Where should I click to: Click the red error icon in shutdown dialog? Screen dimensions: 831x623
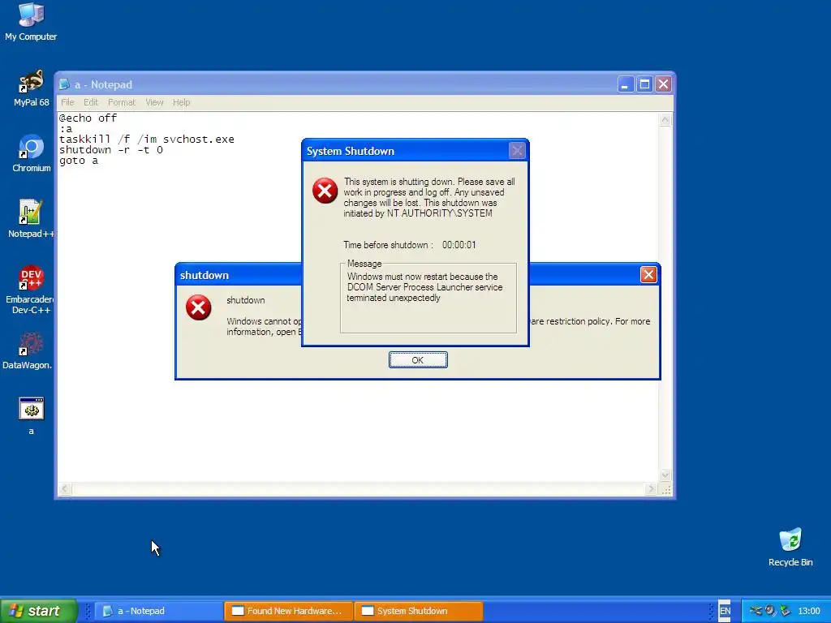(199, 307)
